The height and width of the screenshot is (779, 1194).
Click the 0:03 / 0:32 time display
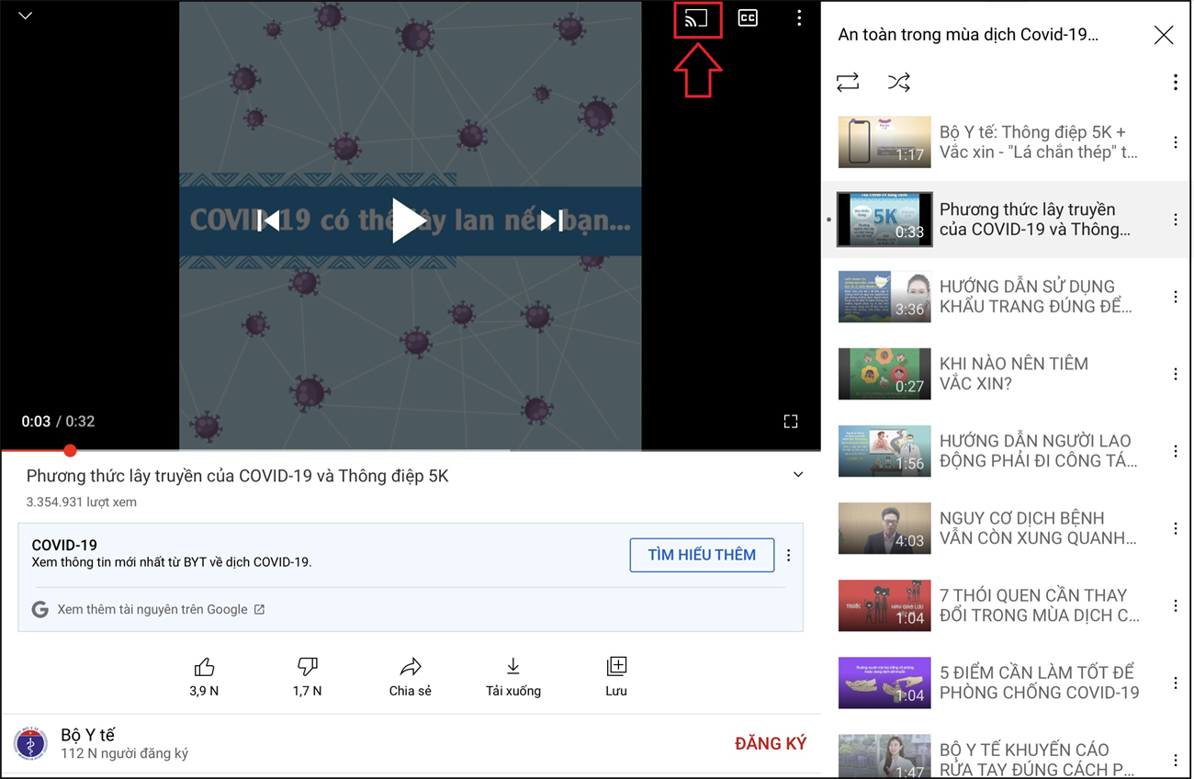click(58, 422)
